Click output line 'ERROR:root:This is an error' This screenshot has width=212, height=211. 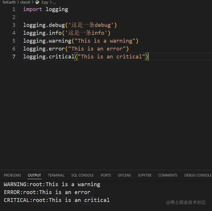47,192
